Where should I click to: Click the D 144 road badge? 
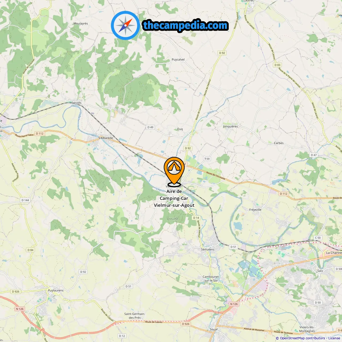25,200
